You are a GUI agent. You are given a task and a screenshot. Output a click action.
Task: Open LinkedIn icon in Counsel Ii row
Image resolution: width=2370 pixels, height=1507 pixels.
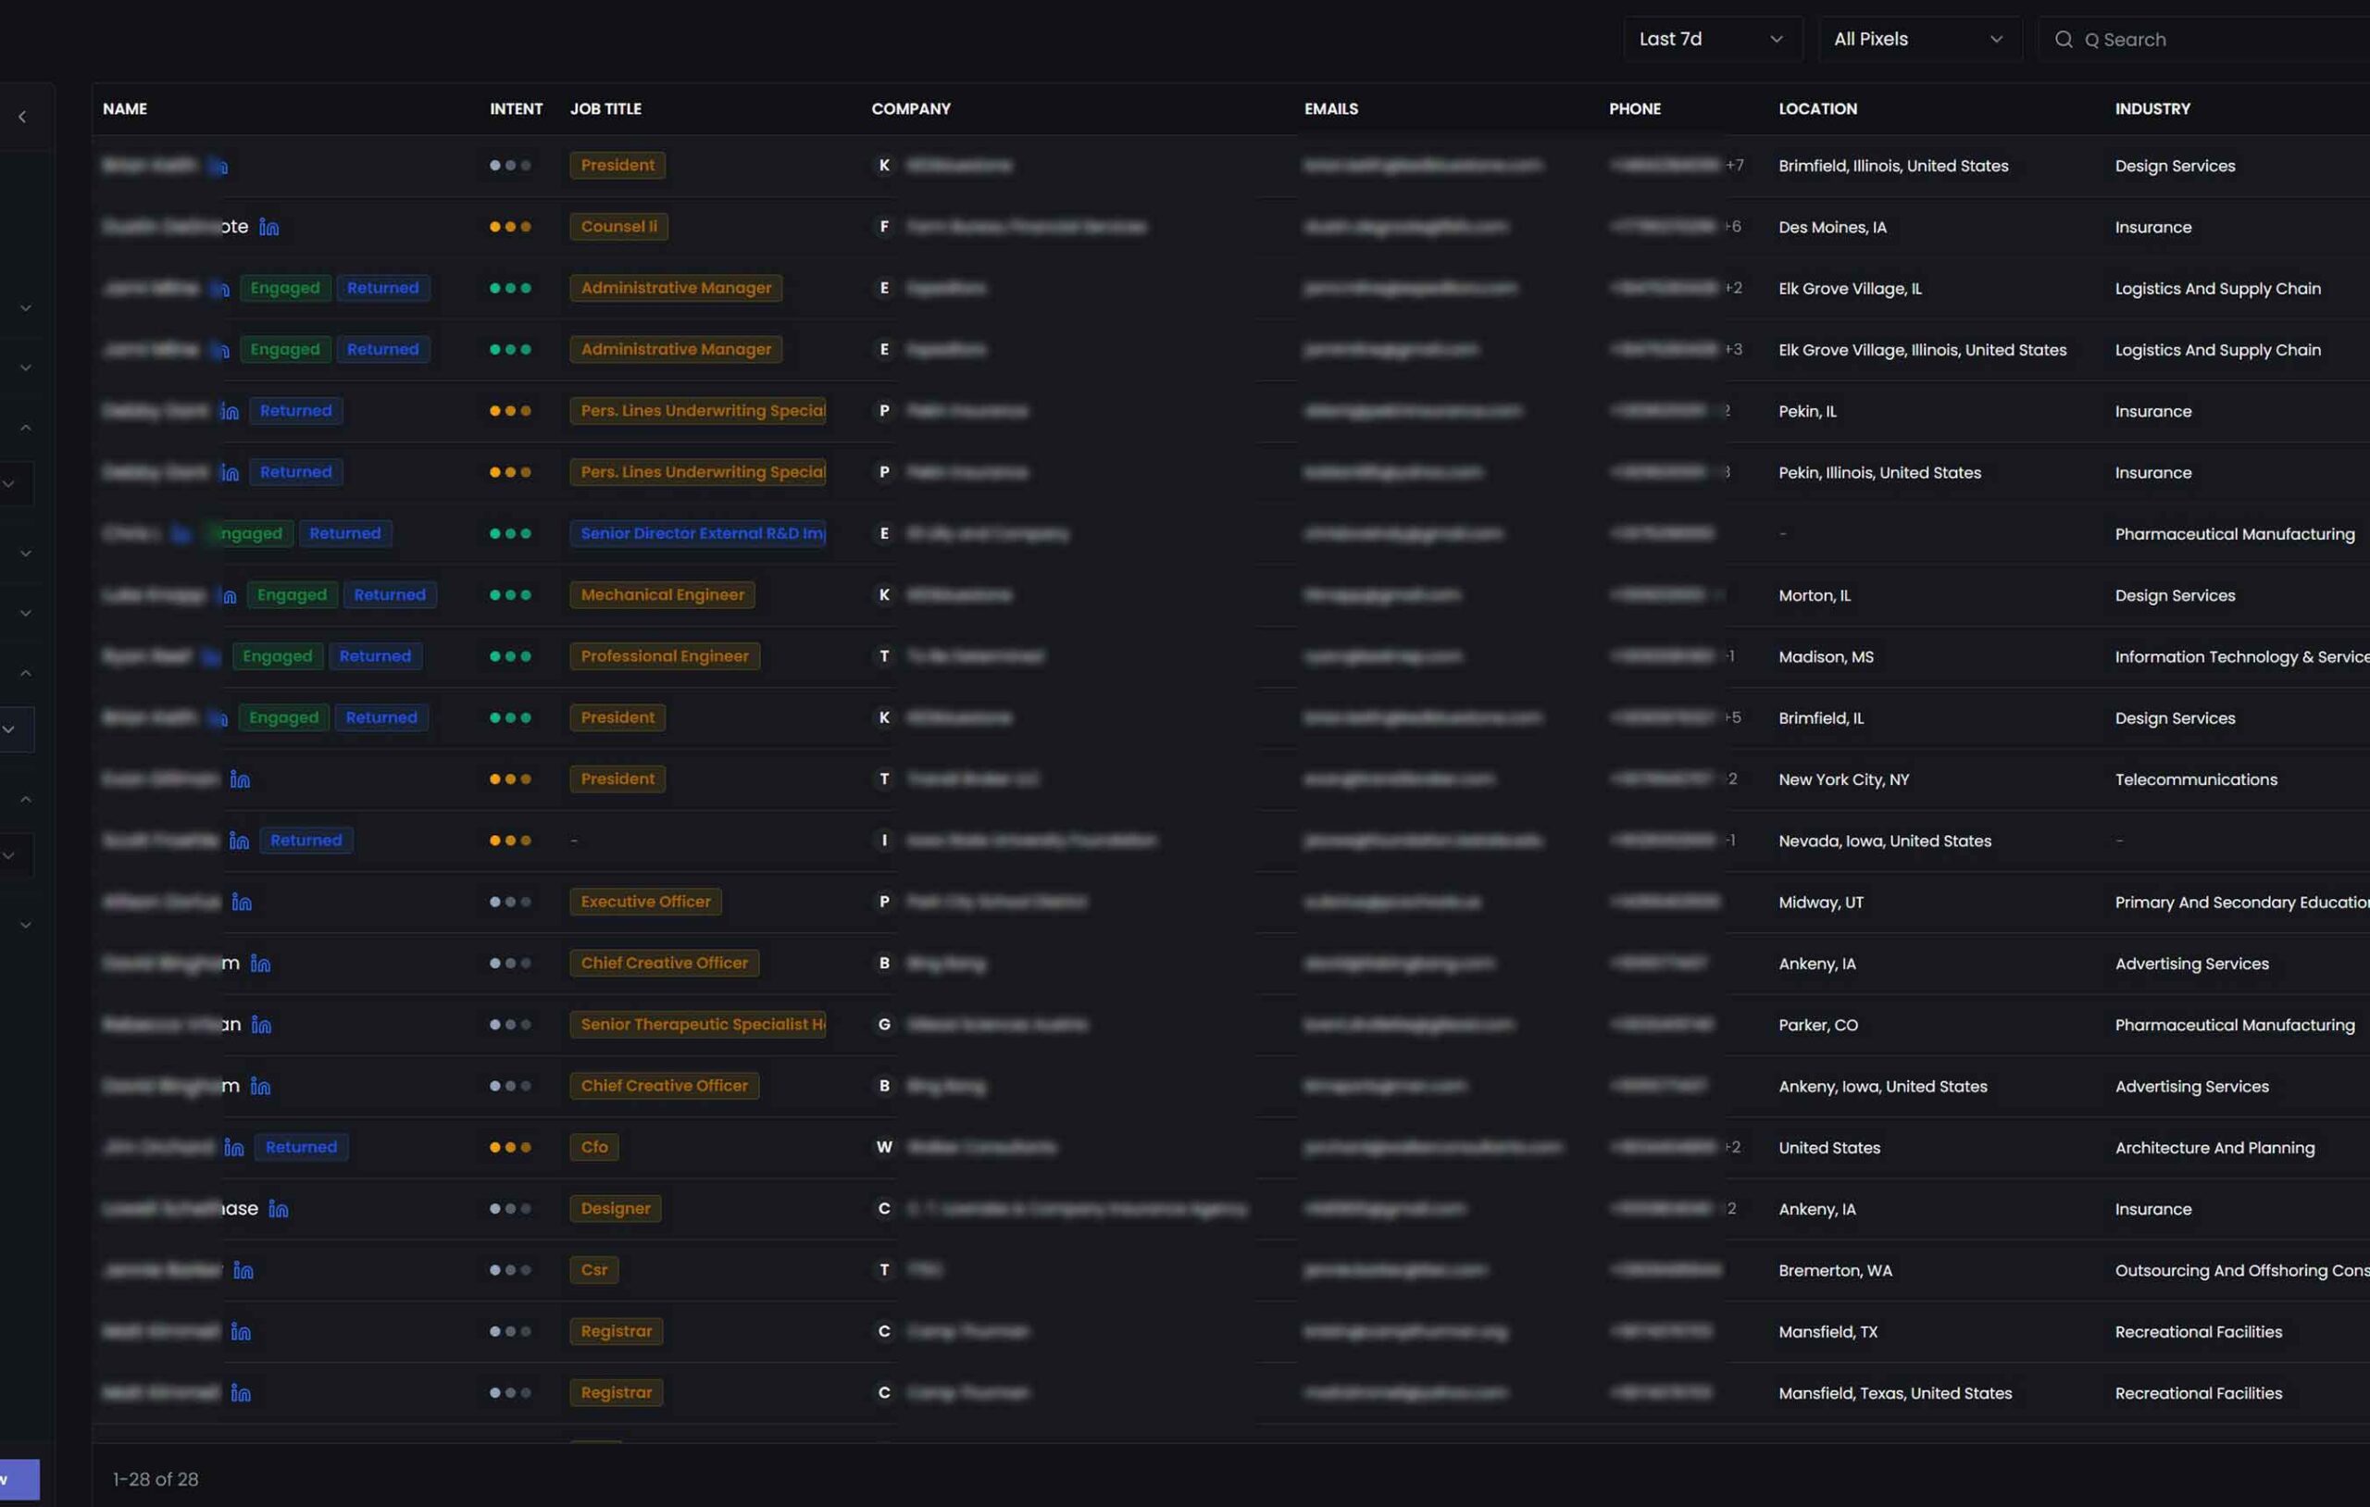click(268, 228)
